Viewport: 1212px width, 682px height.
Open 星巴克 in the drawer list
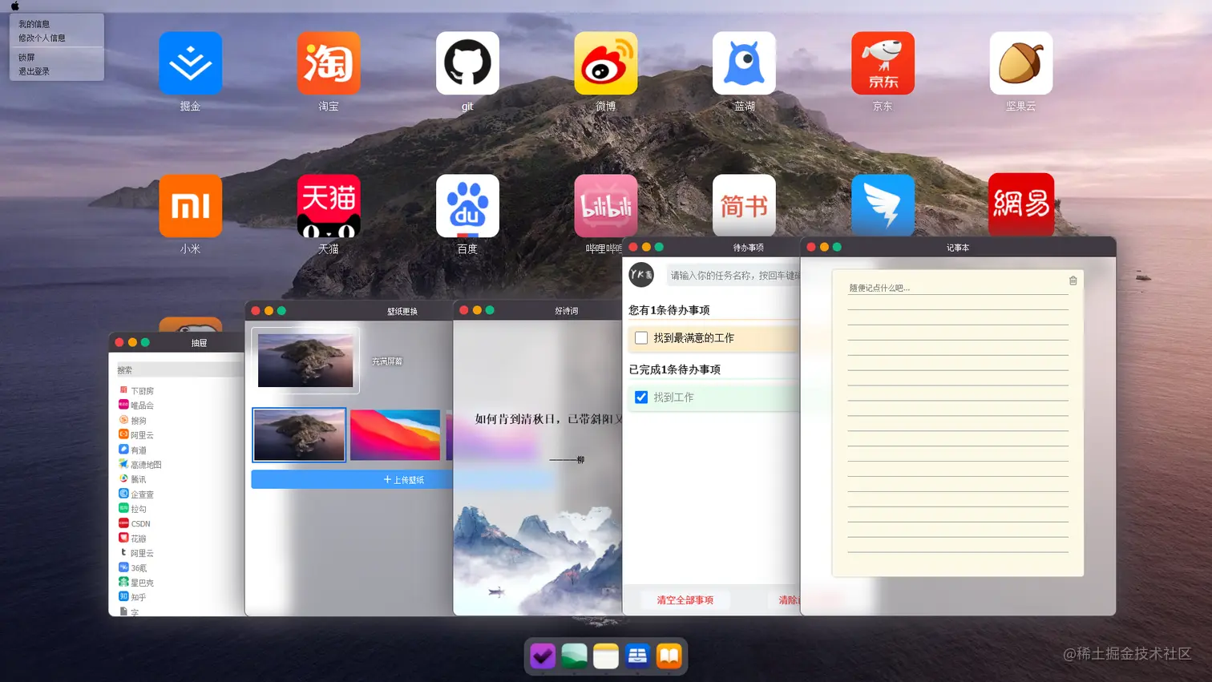(136, 583)
